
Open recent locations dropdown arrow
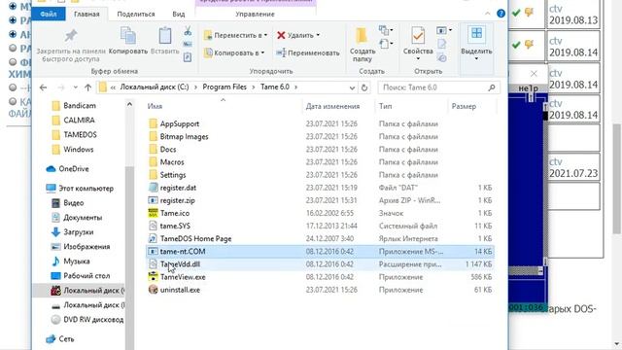coord(76,87)
